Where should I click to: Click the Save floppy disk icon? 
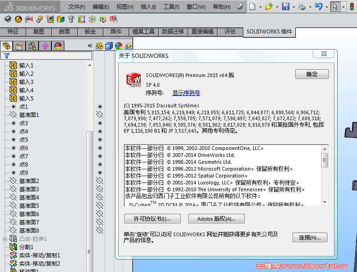point(286,6)
